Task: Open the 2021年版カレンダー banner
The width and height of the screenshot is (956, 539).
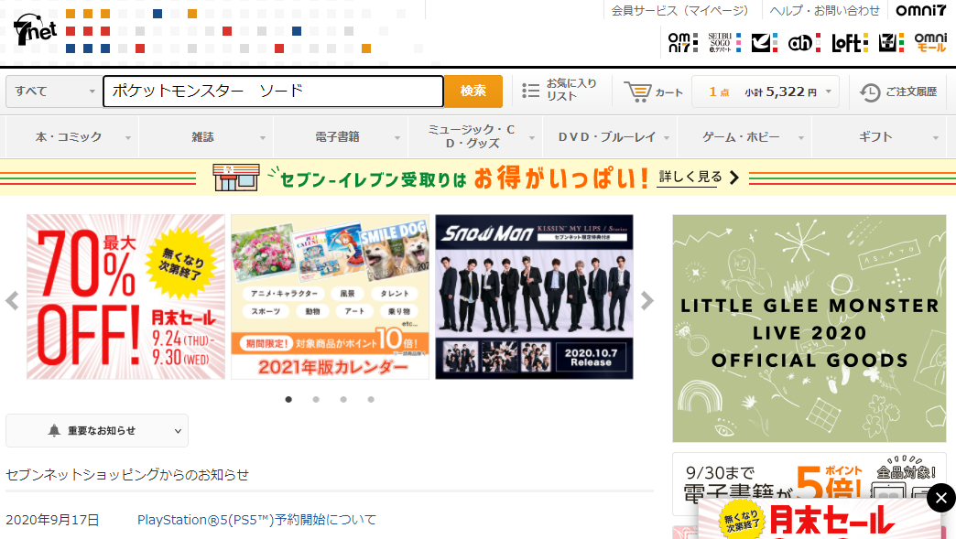Action: [330, 296]
